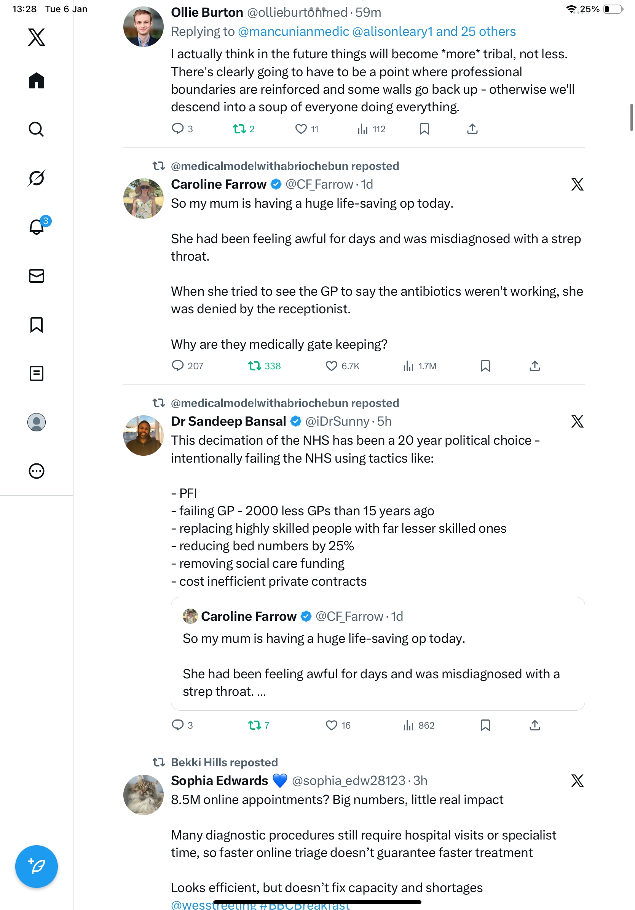This screenshot has width=635, height=910.
Task: Bookmark Dr Sandeep Bansal's post
Action: (x=485, y=725)
